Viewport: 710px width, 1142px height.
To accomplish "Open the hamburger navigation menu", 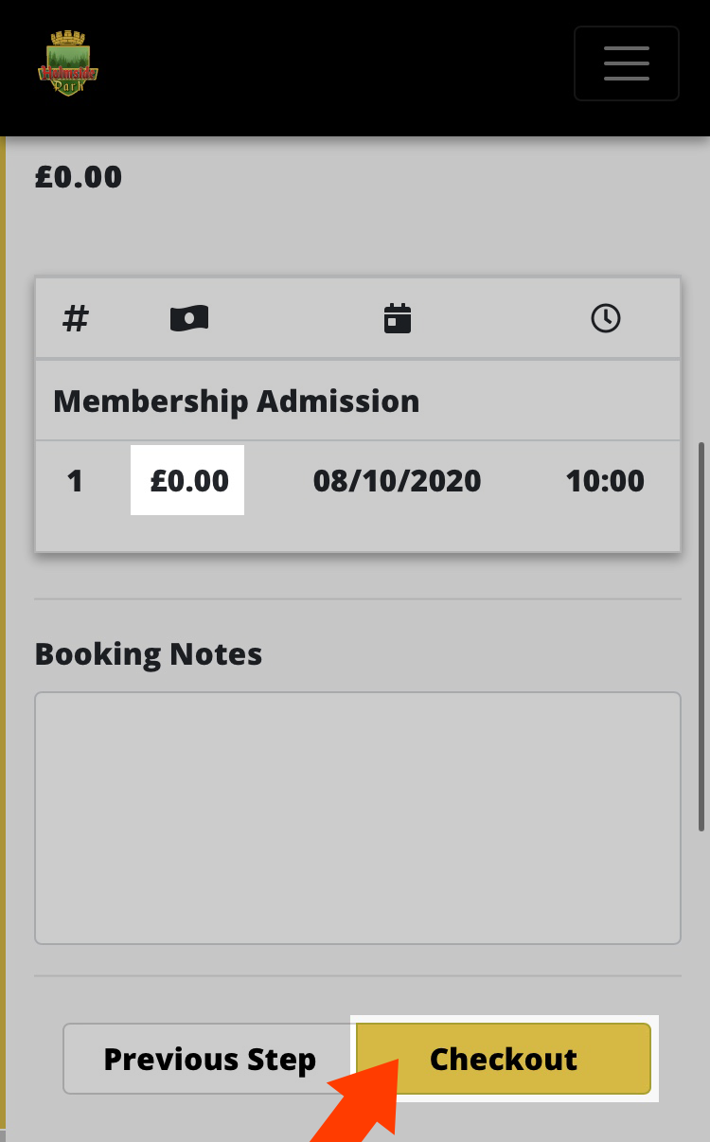I will coord(626,63).
